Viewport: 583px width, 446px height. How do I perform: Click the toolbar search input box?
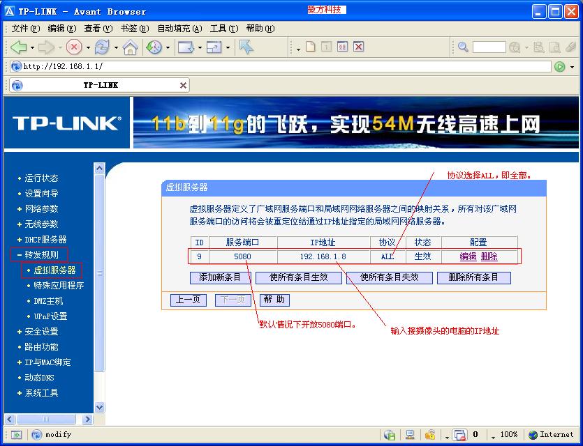(489, 47)
